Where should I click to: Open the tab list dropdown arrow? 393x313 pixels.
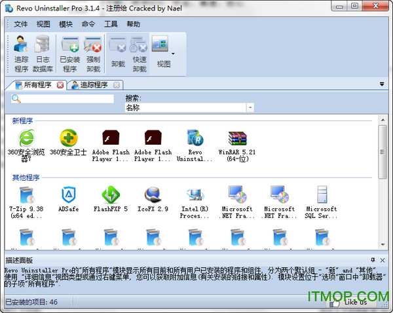(x=382, y=84)
